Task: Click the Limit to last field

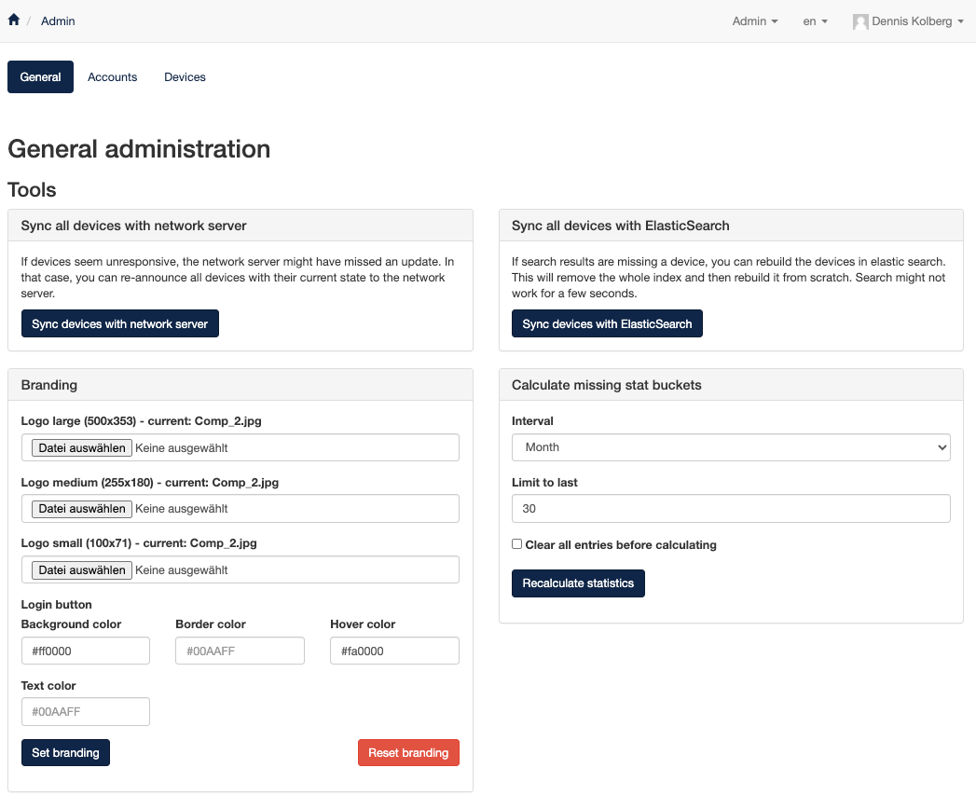Action: click(x=731, y=509)
